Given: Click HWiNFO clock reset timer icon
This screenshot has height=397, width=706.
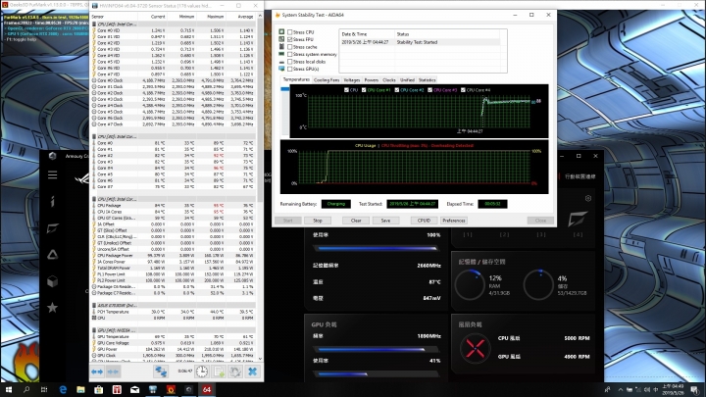Looking at the screenshot, I should click(202, 372).
